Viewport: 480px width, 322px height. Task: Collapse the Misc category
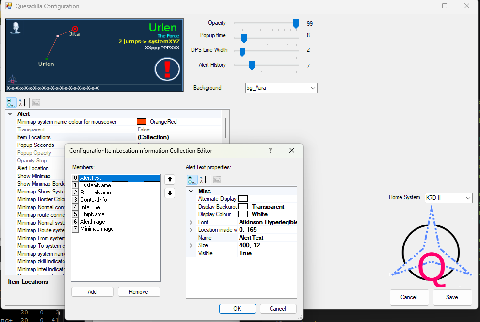[191, 191]
